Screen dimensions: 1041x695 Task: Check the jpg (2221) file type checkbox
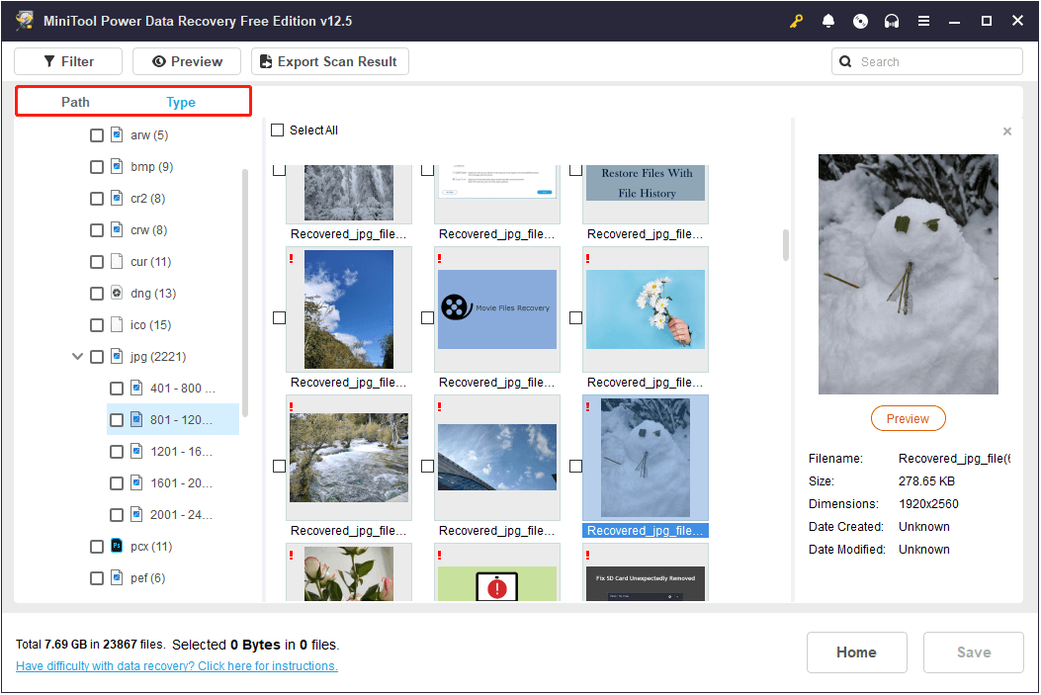[96, 356]
